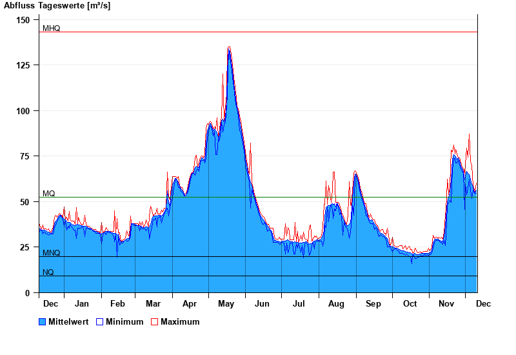Click the highest peak in May
The width and height of the screenshot is (516, 355).
point(229,48)
